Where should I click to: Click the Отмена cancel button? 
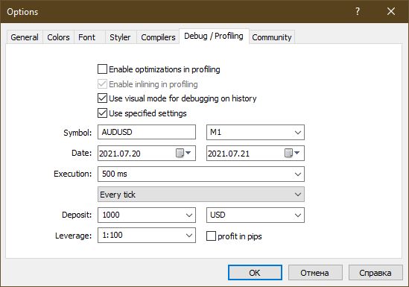(315, 273)
